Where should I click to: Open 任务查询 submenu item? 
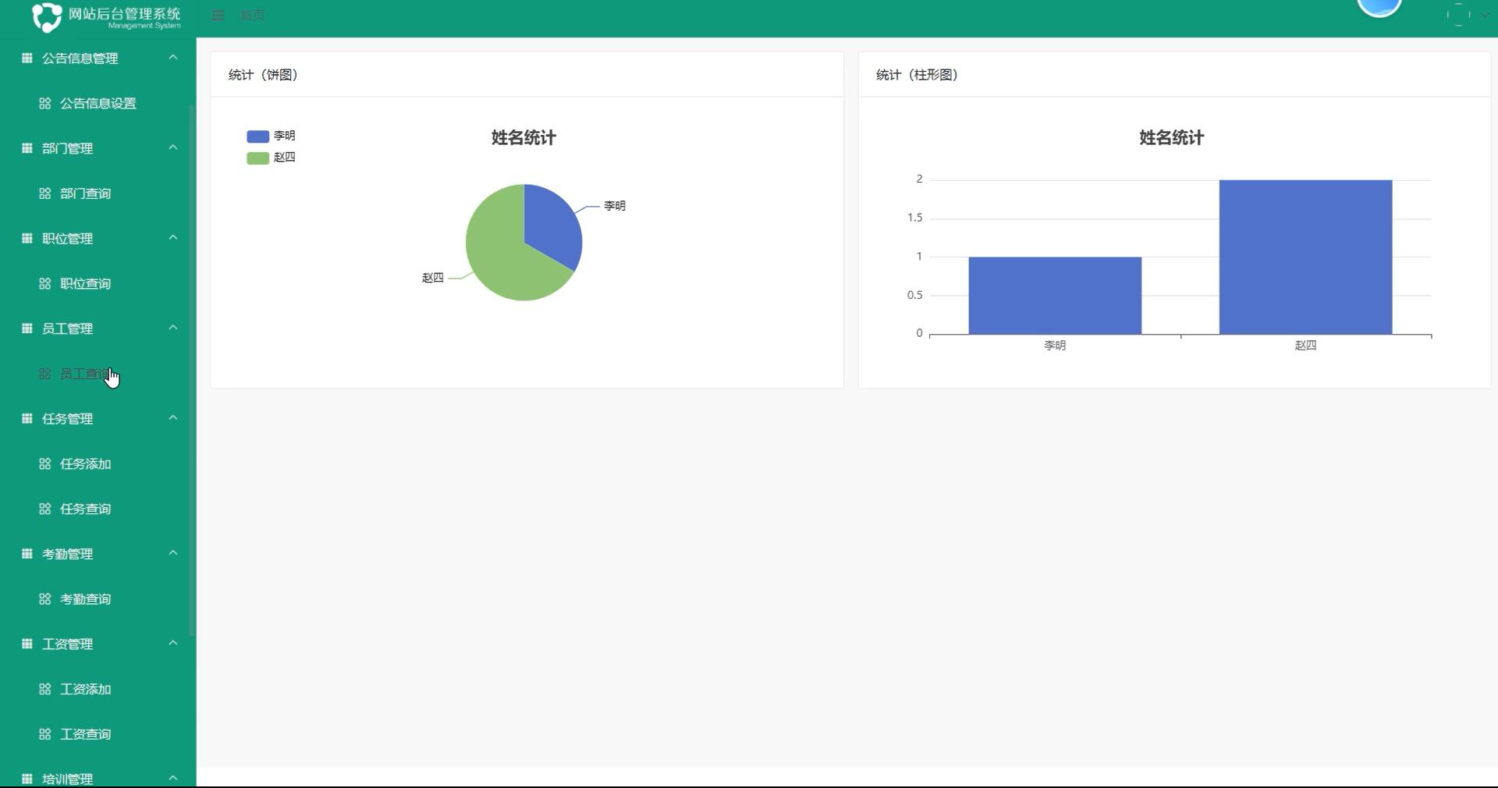point(86,509)
